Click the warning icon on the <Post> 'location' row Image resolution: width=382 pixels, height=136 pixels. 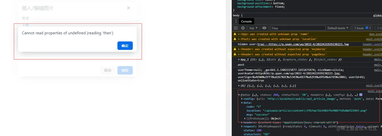(235, 39)
